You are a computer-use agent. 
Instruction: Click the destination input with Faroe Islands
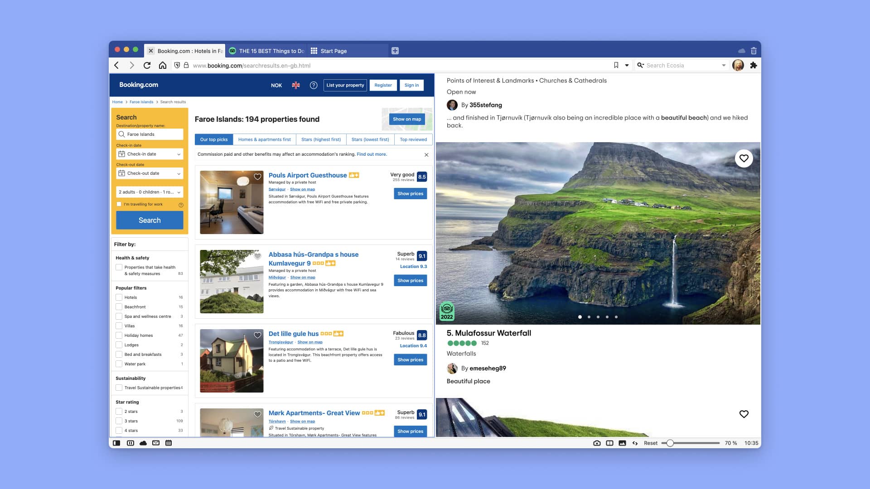point(150,134)
